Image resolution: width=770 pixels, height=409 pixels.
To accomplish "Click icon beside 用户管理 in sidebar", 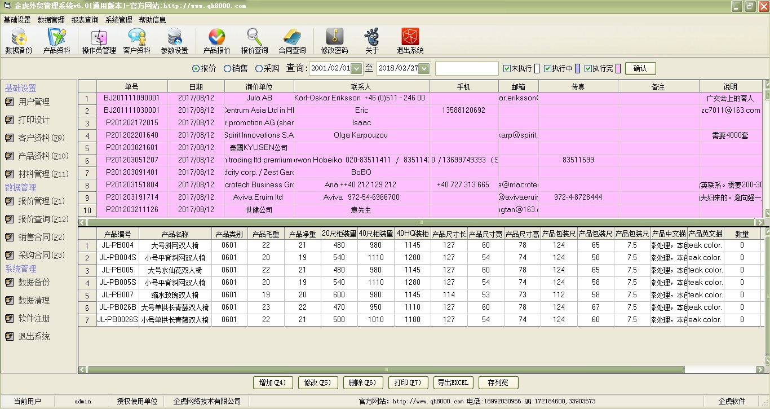I will click(x=9, y=102).
